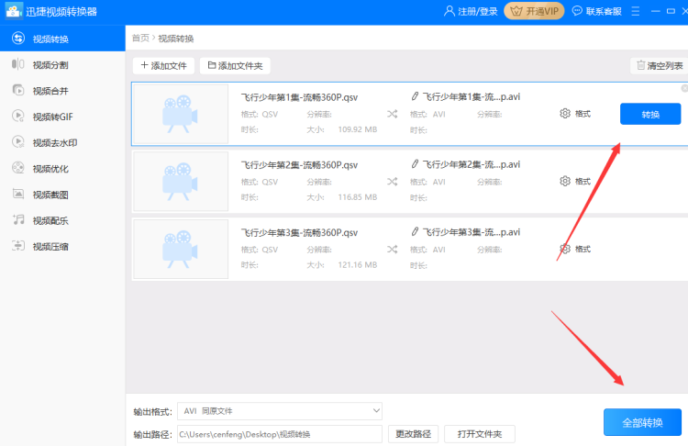Click the 添加文件夹 button
Screen dimensions: 688x446
tap(235, 66)
